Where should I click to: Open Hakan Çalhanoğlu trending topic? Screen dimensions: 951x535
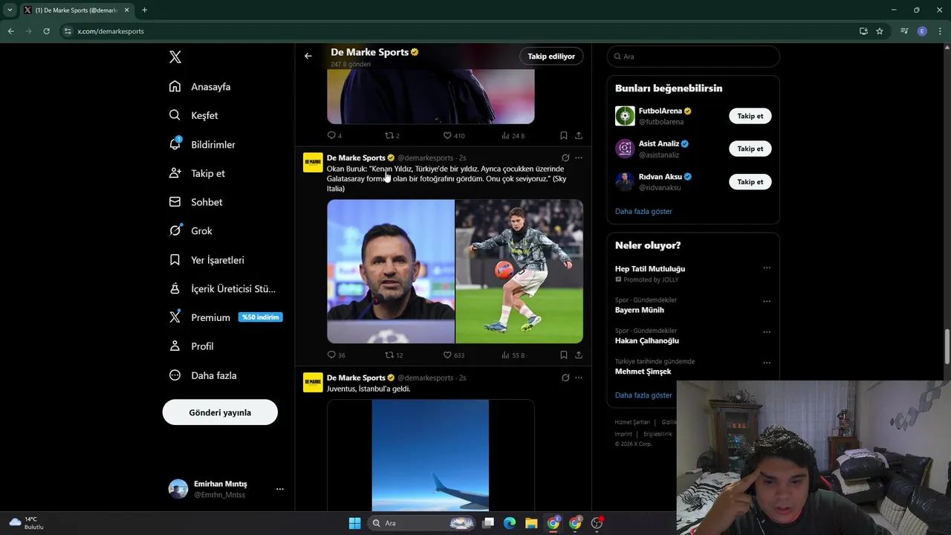pos(647,340)
